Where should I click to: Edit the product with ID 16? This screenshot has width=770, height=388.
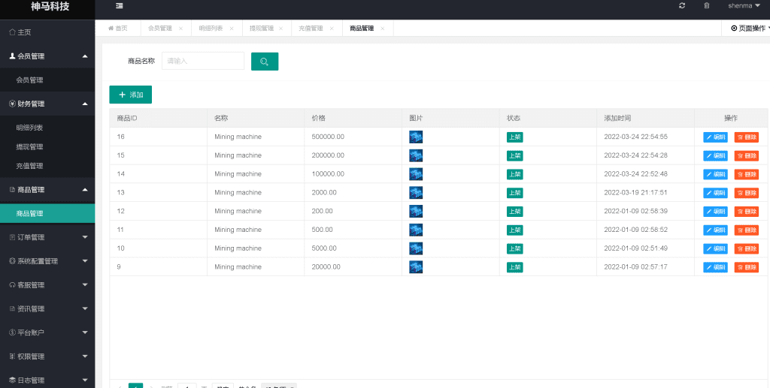point(715,137)
